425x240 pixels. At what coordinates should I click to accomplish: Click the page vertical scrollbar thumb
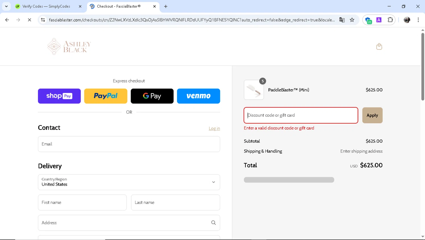click(x=423, y=67)
